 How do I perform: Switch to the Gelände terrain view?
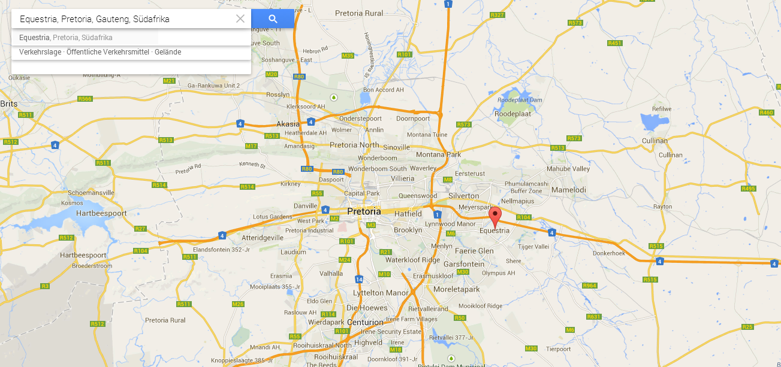click(x=168, y=52)
